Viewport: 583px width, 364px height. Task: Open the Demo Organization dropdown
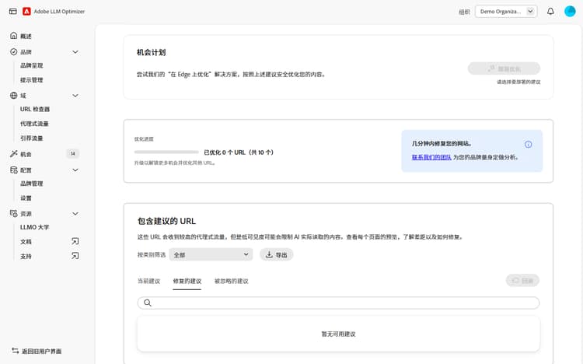(x=506, y=11)
